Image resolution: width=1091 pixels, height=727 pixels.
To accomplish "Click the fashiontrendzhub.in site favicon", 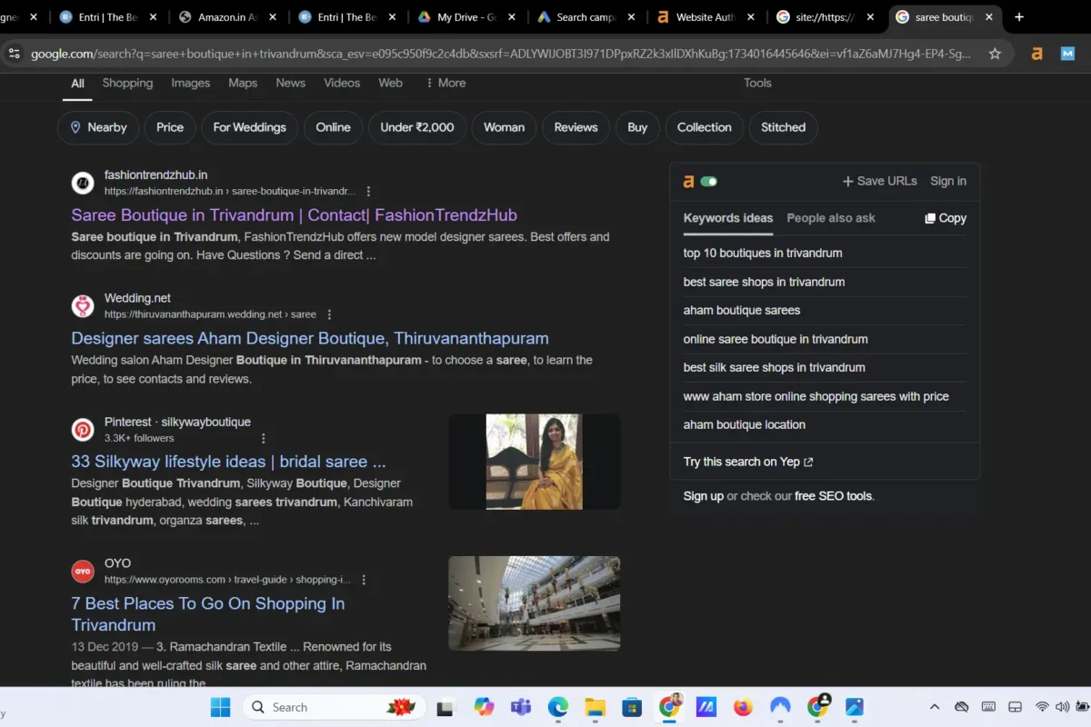I will tap(83, 183).
